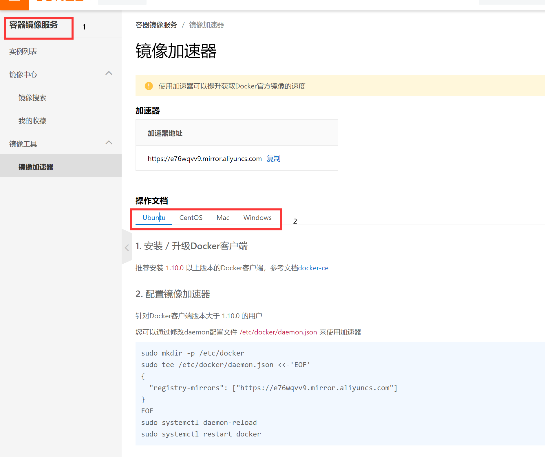Open 我的收藏 in the sidebar

(32, 121)
